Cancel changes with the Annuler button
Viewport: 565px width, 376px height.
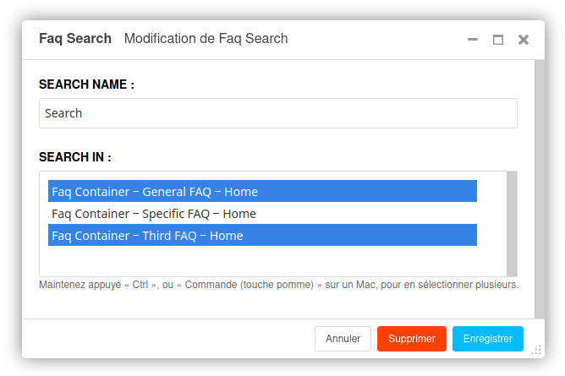[343, 339]
